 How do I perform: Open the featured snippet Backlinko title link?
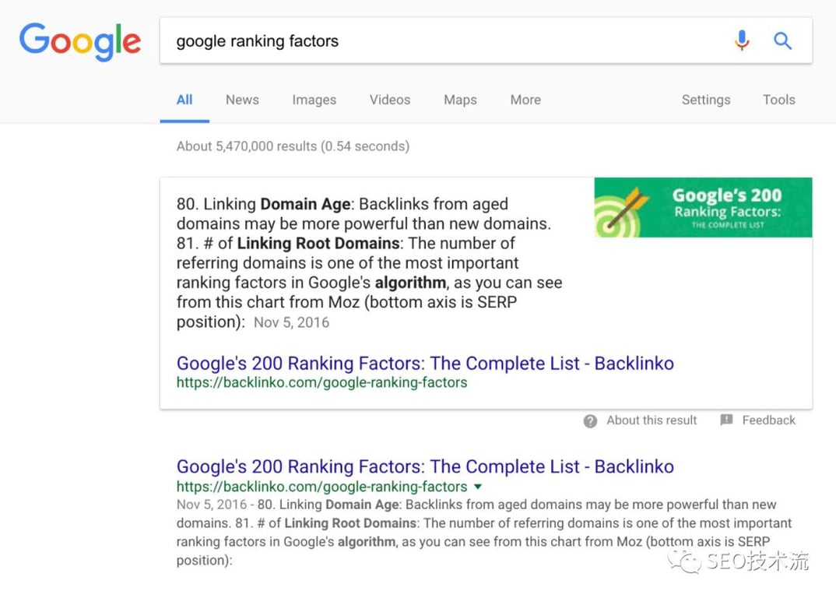[x=425, y=363]
